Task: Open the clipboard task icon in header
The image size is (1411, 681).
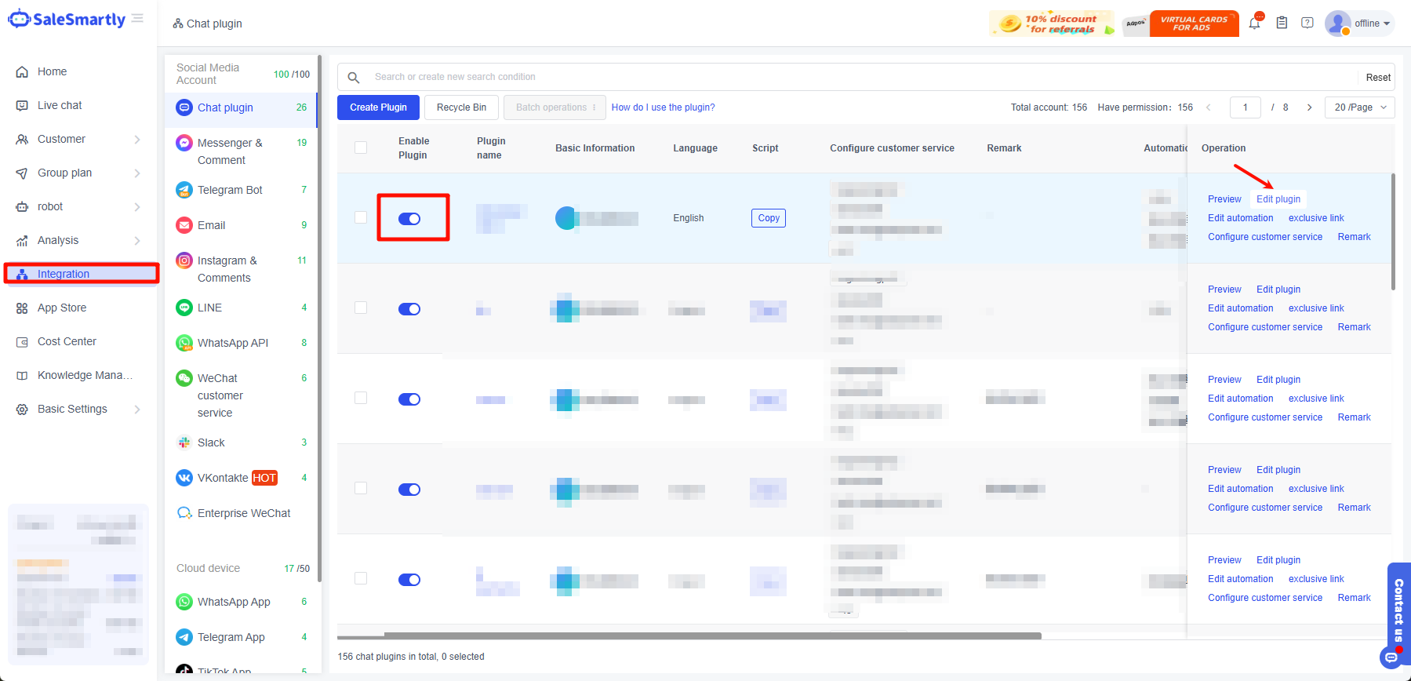Action: (x=1282, y=23)
